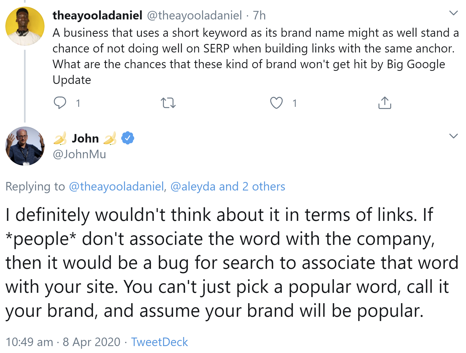The image size is (466, 353).
Task: Click the reply icon under theayooladaniel's tweet
Action: 60,103
